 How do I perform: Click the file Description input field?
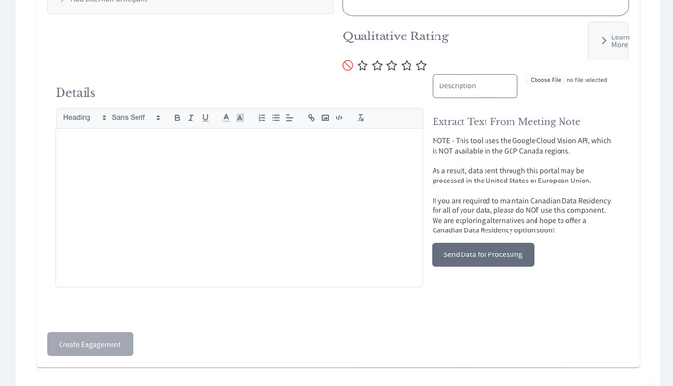pos(475,86)
